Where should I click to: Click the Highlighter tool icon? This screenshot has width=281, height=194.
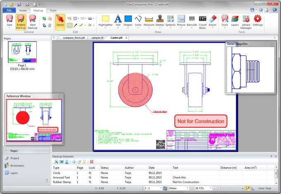click(105, 19)
